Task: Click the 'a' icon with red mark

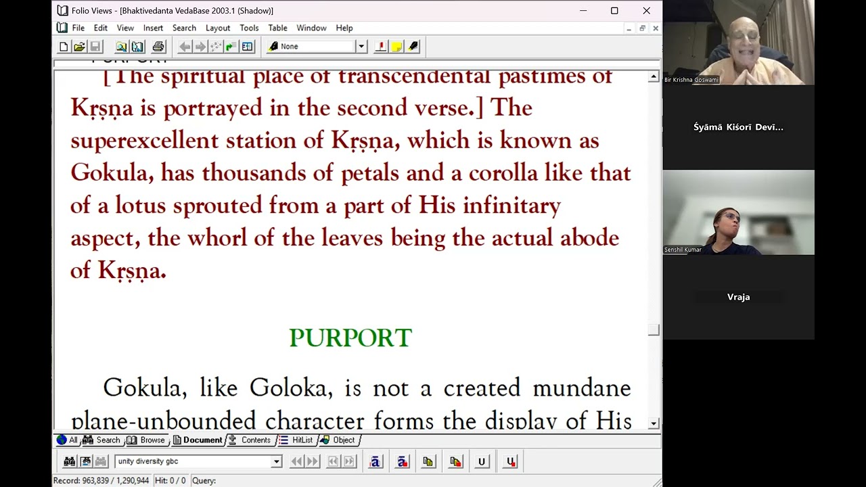Action: click(x=403, y=461)
